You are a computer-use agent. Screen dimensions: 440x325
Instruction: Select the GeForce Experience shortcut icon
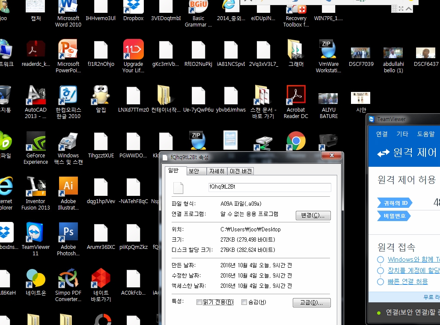tap(36, 141)
